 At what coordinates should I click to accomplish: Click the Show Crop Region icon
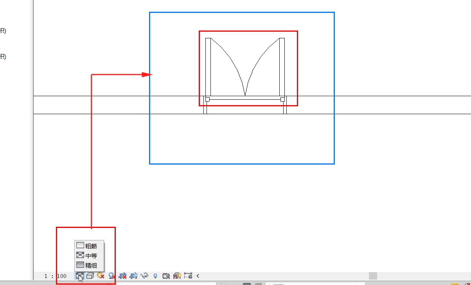134,276
